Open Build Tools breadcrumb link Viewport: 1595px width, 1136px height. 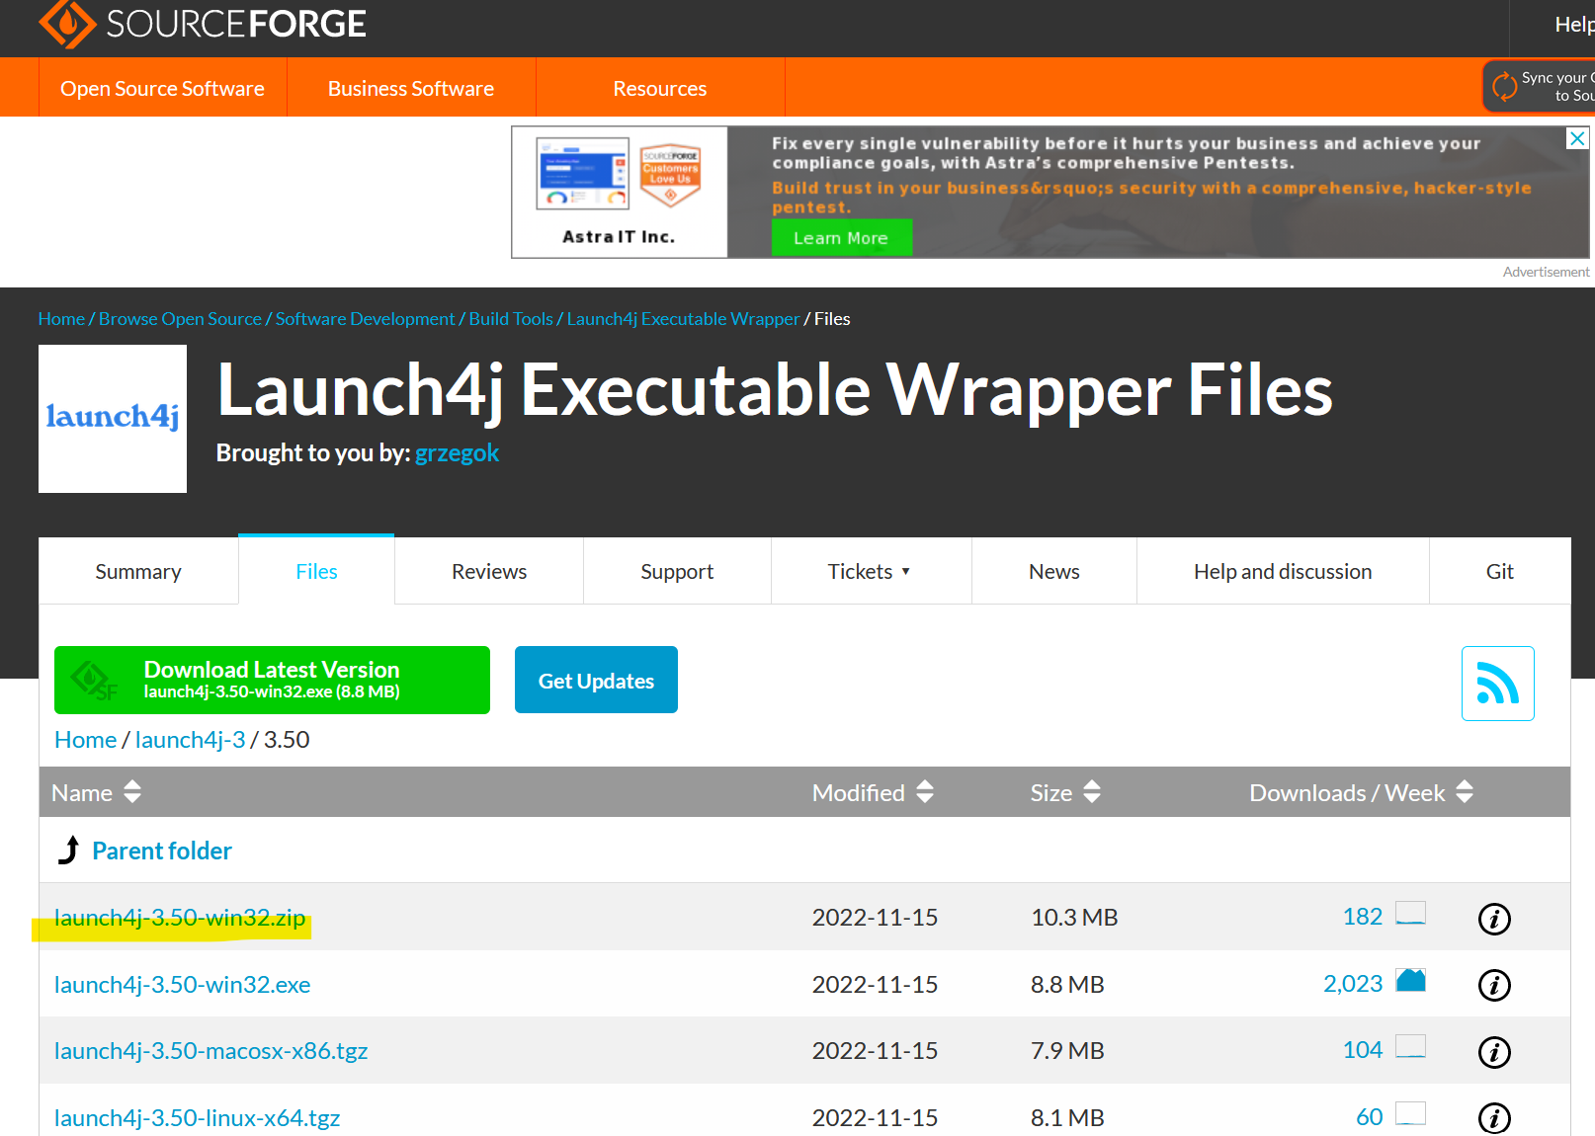[x=511, y=318]
